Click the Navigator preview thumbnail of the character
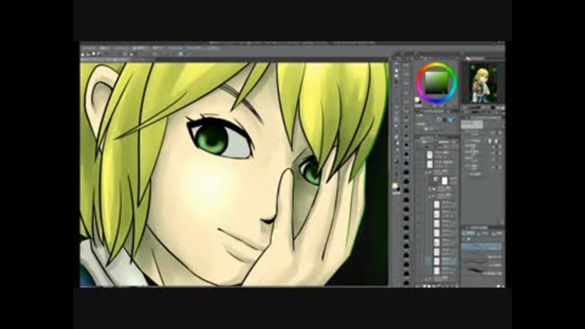 point(483,83)
